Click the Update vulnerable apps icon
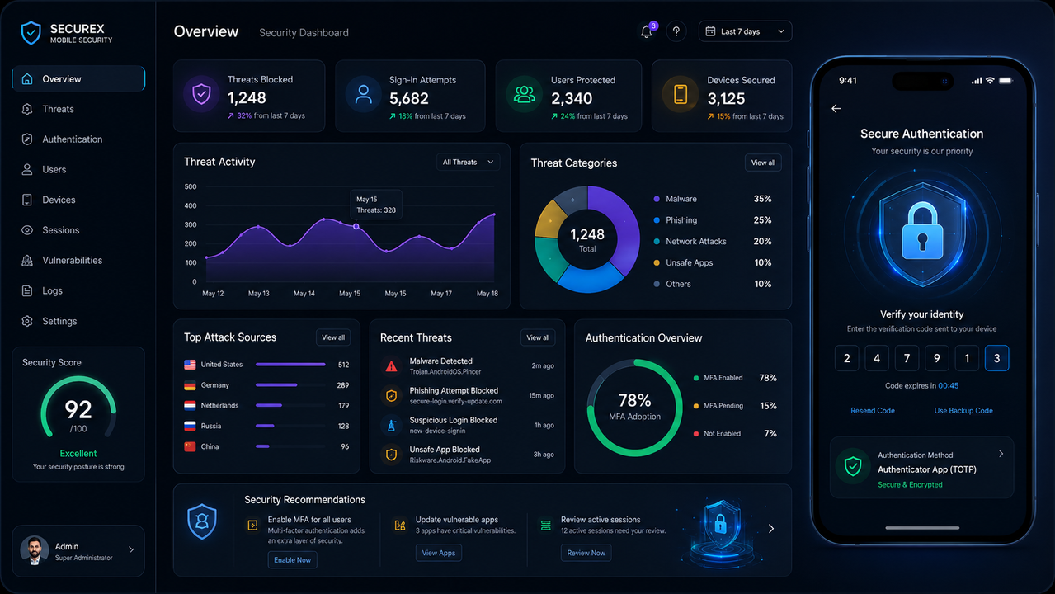The width and height of the screenshot is (1055, 594). [x=400, y=525]
